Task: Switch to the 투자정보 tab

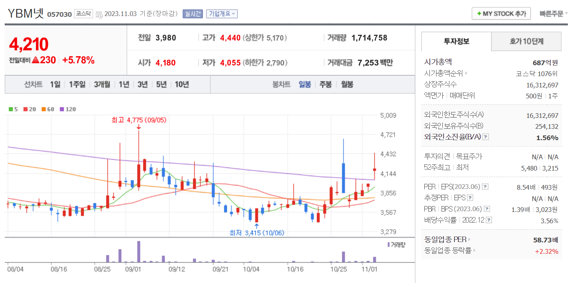Action: tap(456, 41)
